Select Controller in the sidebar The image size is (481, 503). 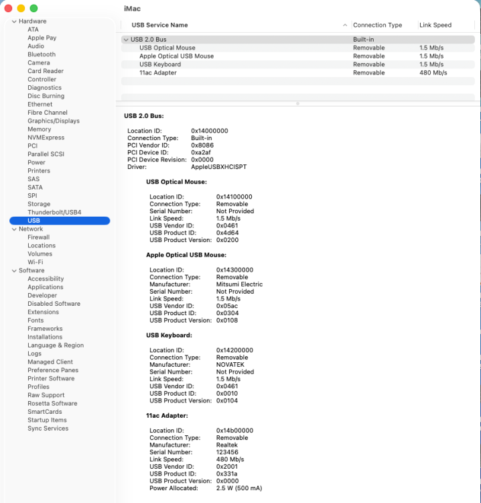tap(42, 80)
